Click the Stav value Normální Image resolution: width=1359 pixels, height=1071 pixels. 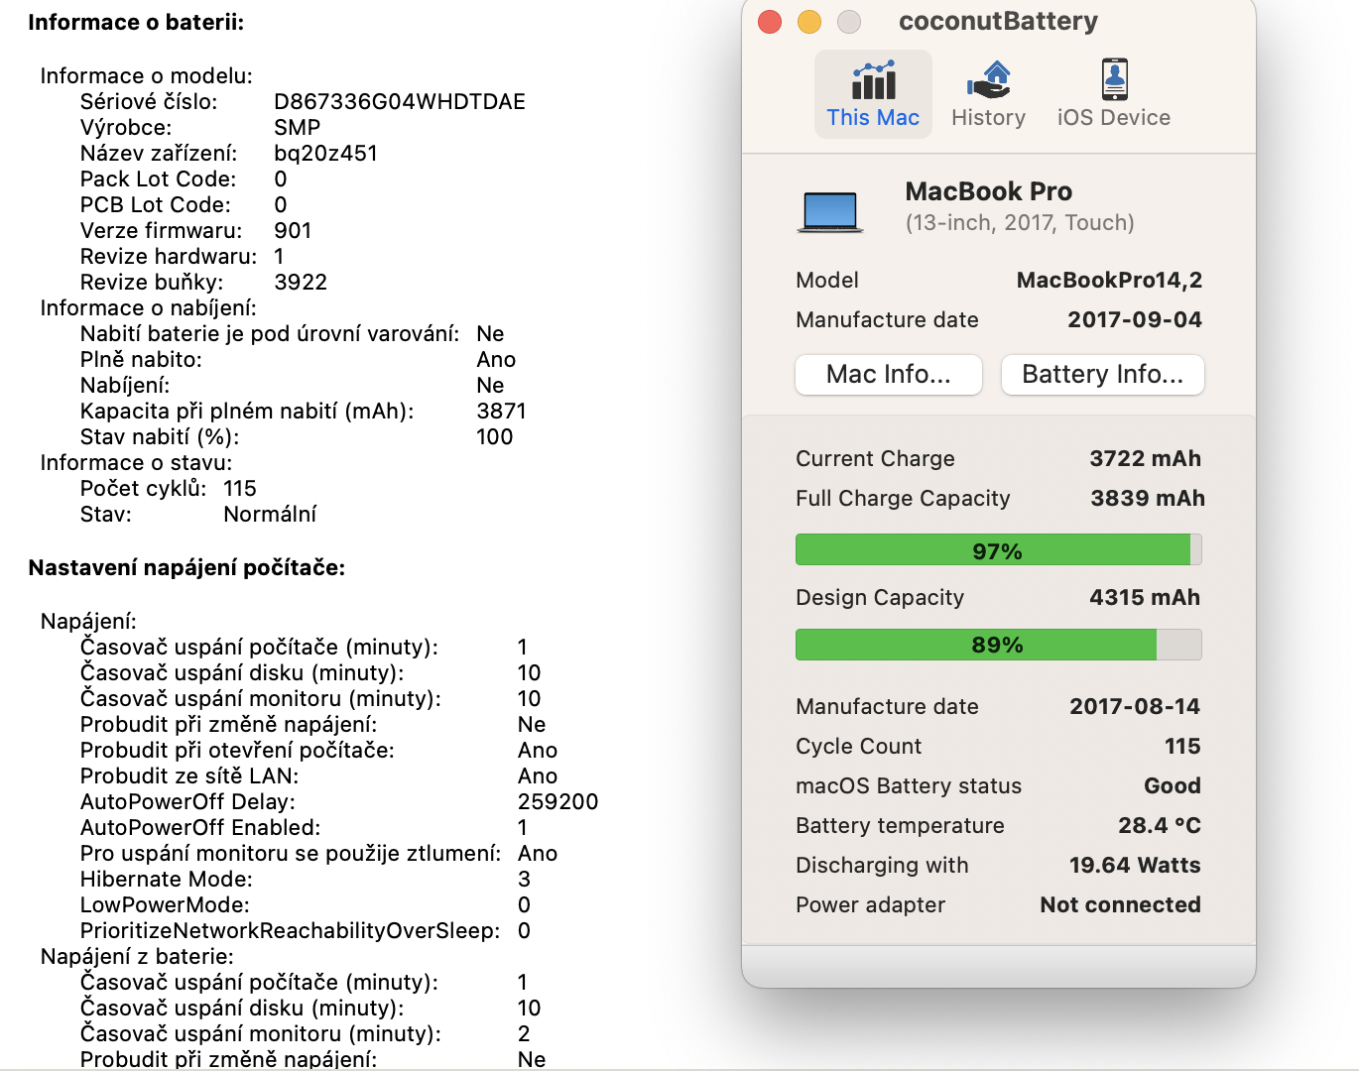coord(270,515)
